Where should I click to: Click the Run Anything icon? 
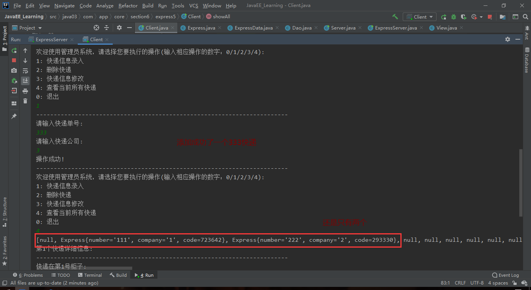515,17
